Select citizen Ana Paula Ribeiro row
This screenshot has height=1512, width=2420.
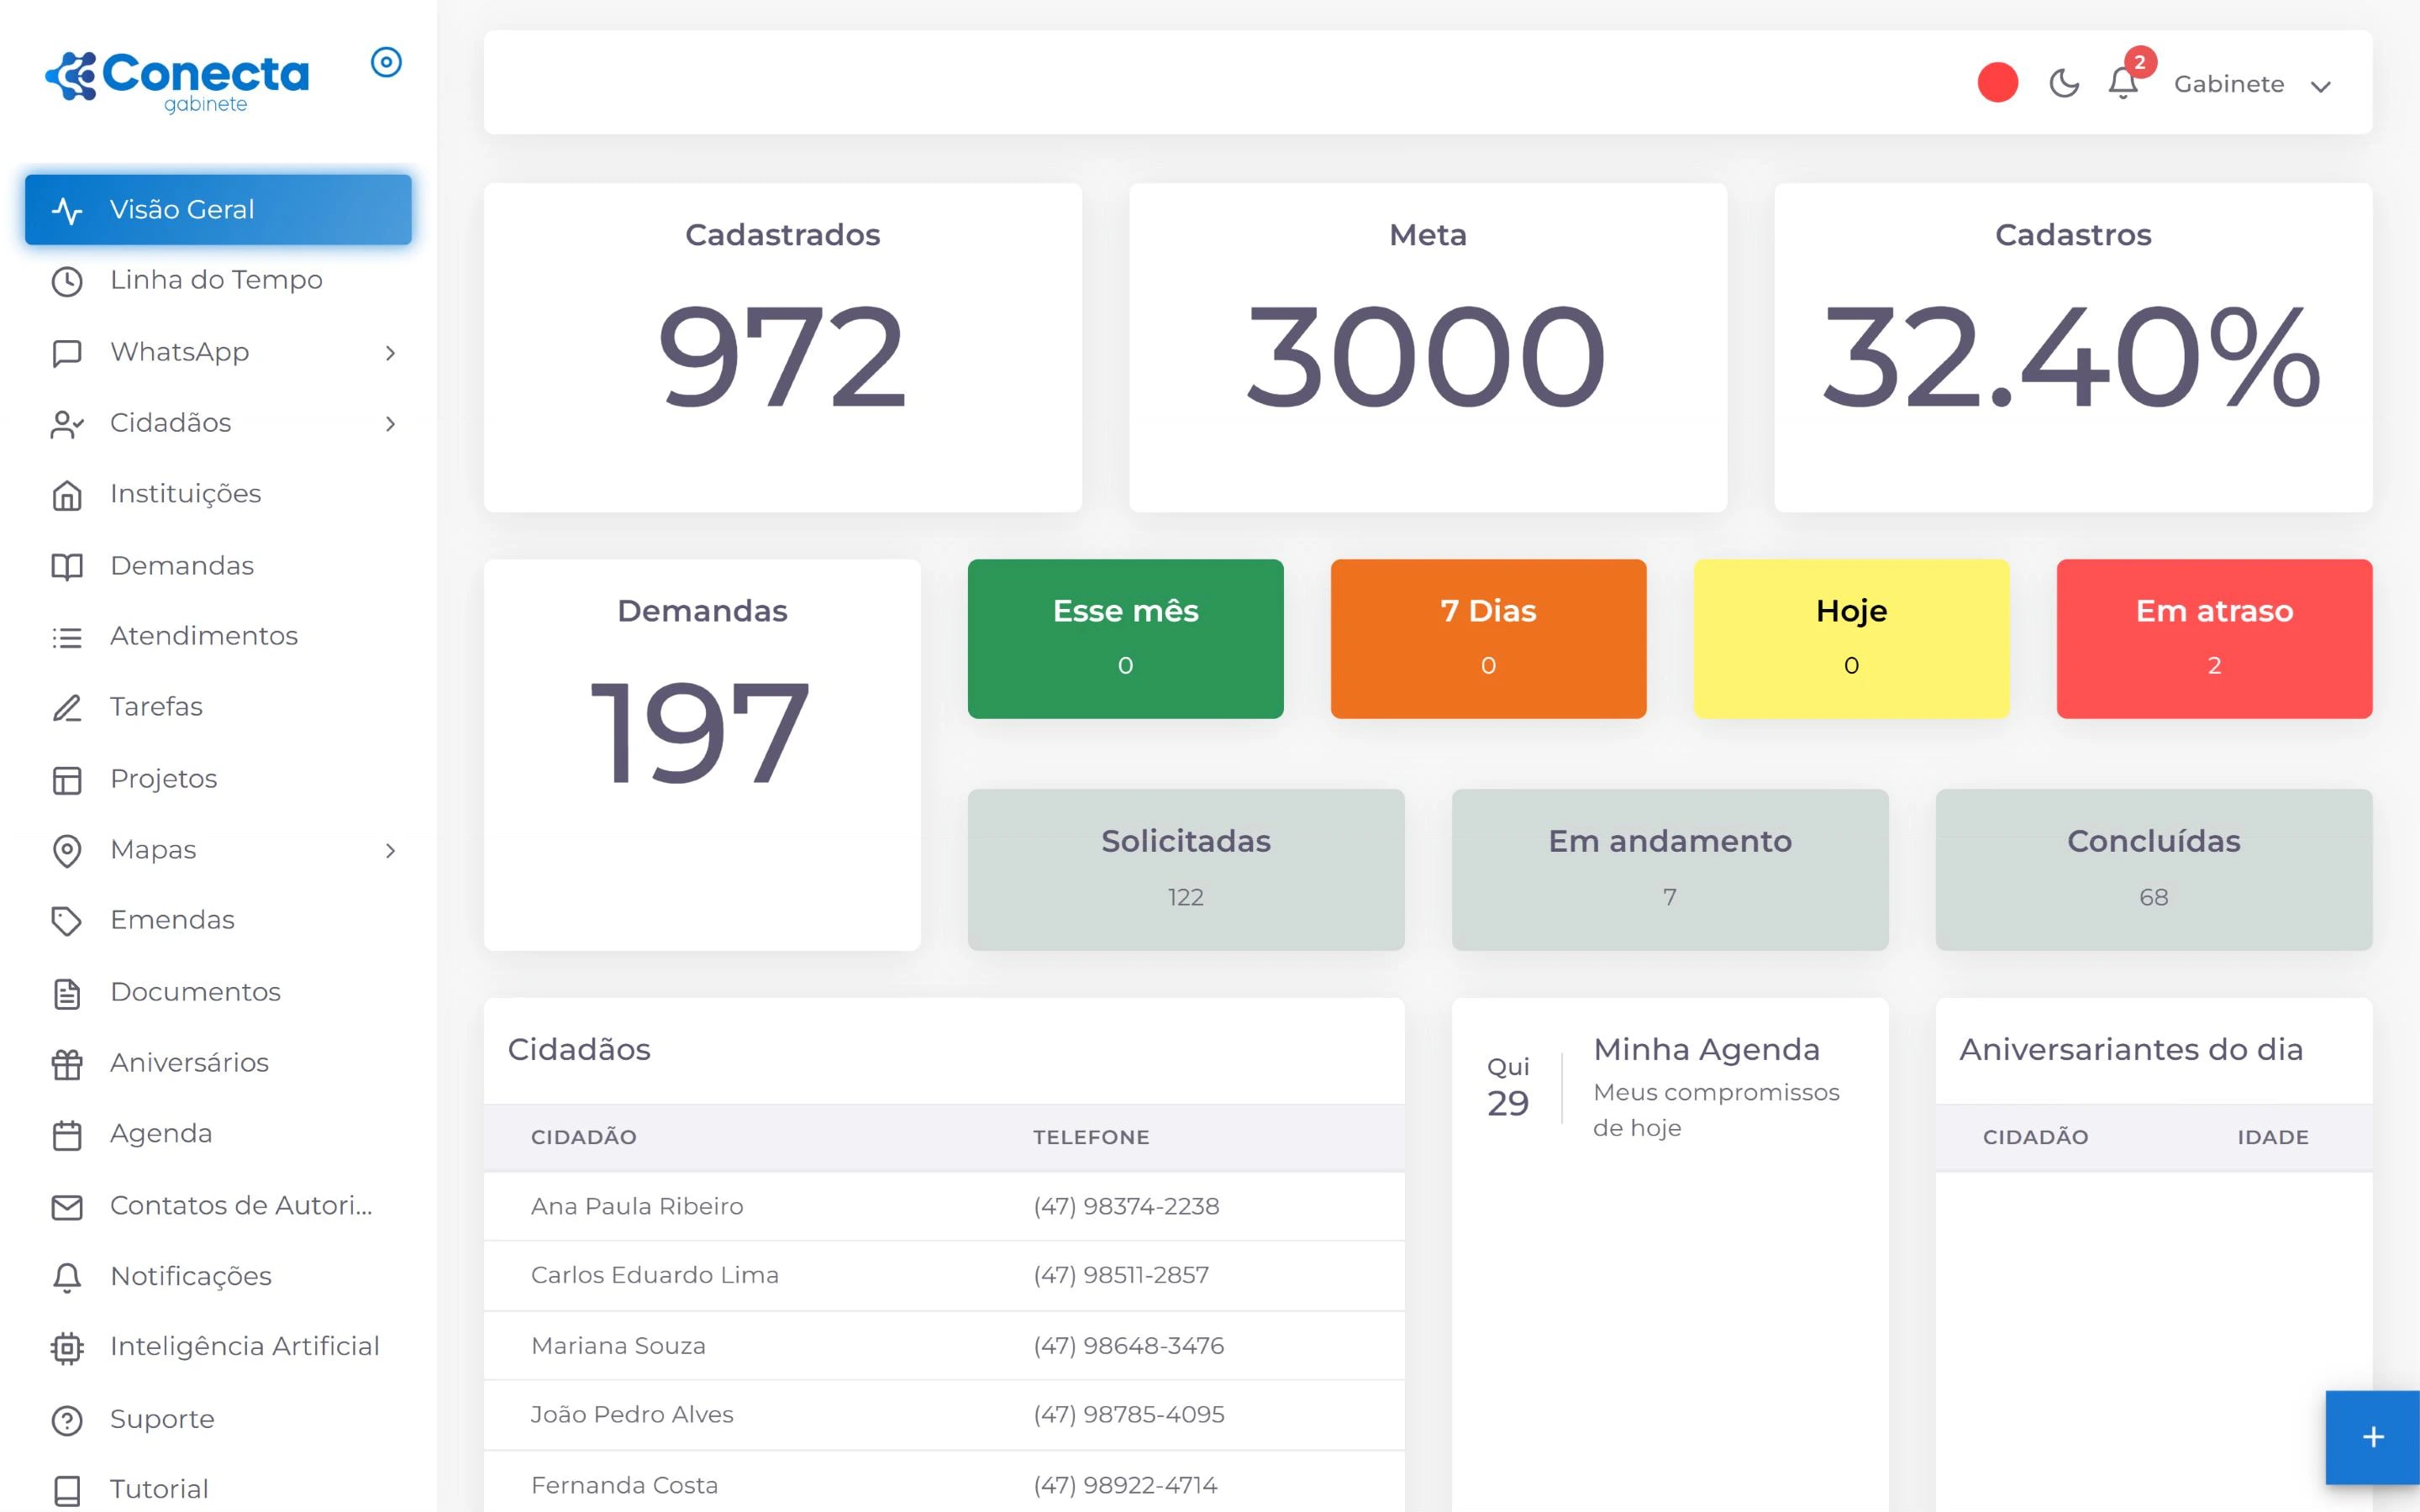[944, 1207]
